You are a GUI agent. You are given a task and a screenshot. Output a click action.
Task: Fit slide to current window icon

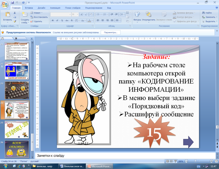(216, 161)
